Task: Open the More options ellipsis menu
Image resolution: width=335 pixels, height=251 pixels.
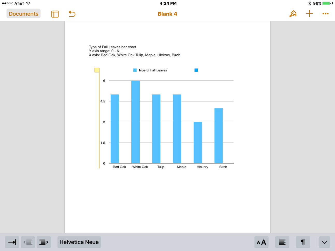Action: pyautogui.click(x=325, y=13)
